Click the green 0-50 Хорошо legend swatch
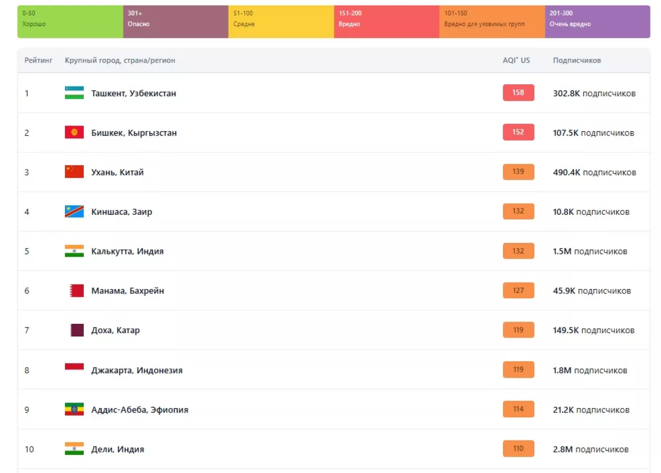Screen dimensions: 661x473 [x=70, y=21]
